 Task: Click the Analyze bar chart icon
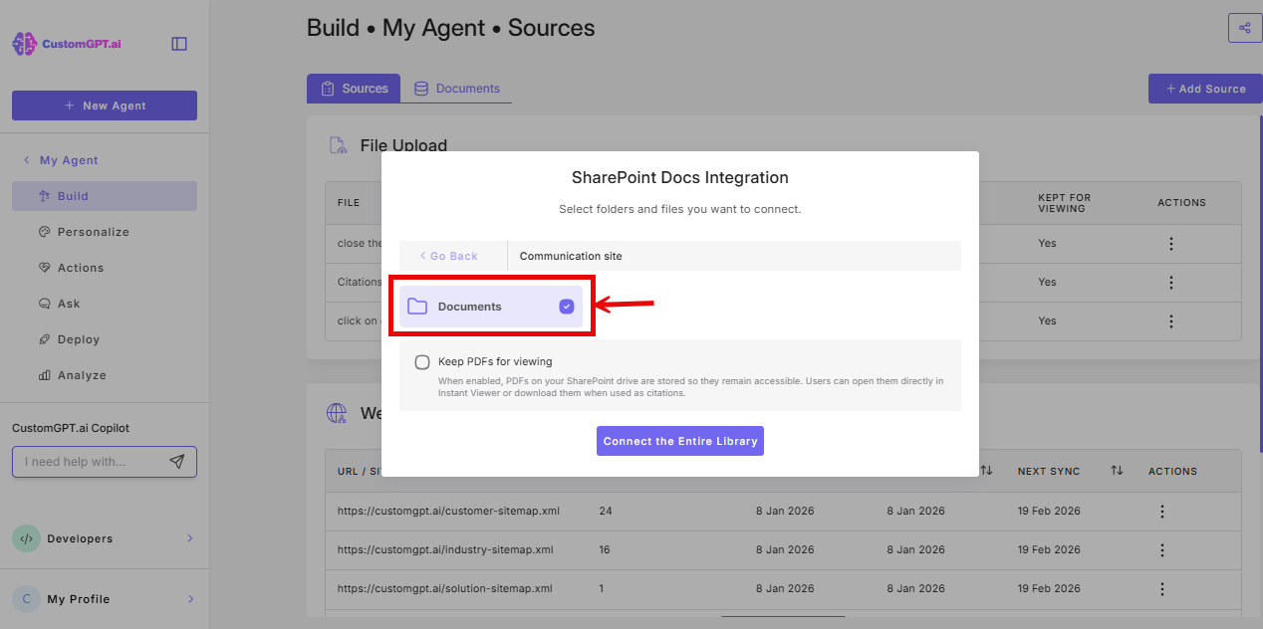coord(44,375)
